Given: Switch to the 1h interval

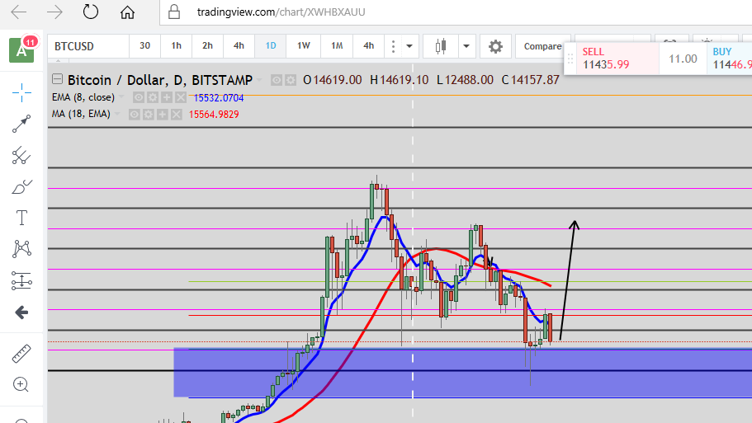Looking at the screenshot, I should [x=176, y=46].
